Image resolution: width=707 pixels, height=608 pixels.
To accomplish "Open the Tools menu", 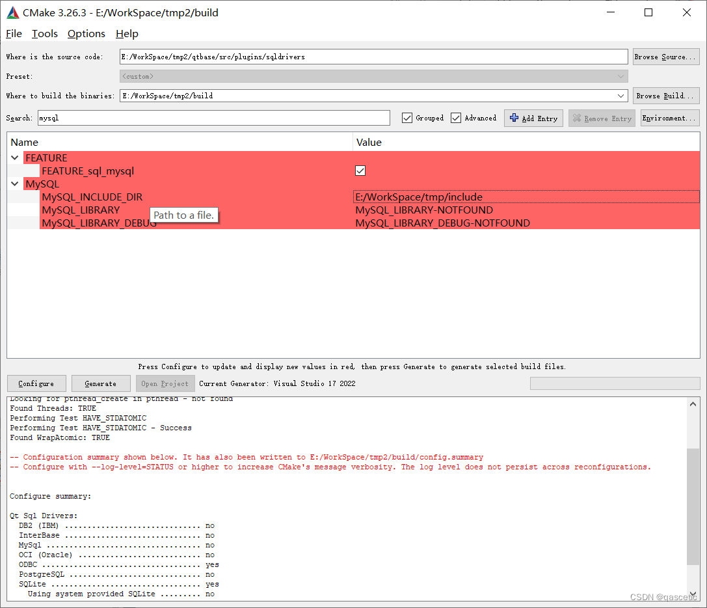I will 45,34.
